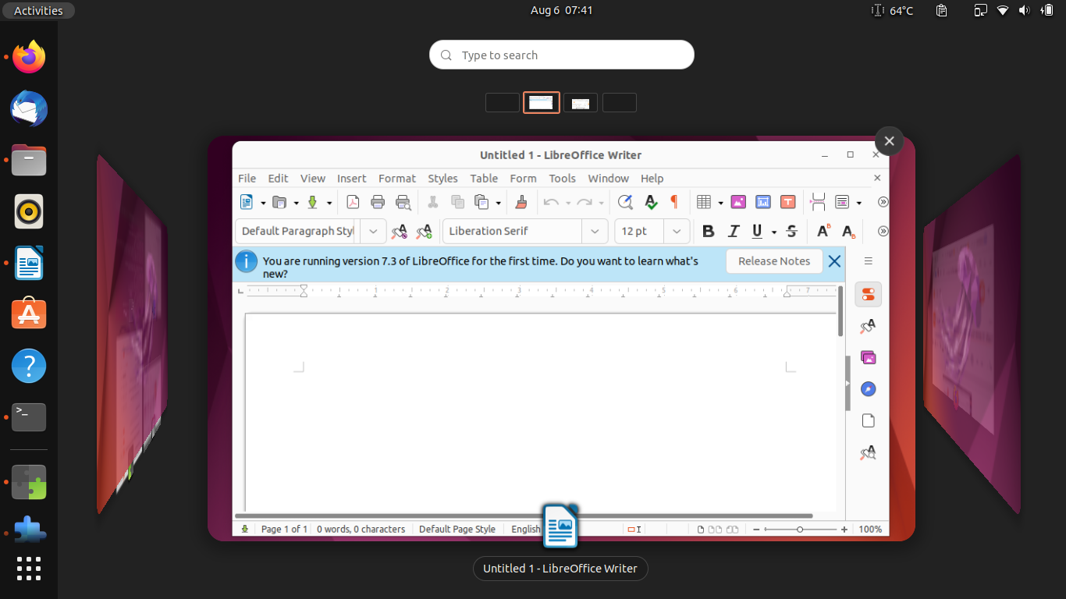Toggle Print Preview icon
Screen dimensions: 1066x599
pyautogui.click(x=403, y=202)
